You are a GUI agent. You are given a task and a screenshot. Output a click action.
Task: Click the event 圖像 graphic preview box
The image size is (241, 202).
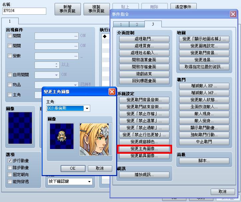click(x=20, y=128)
